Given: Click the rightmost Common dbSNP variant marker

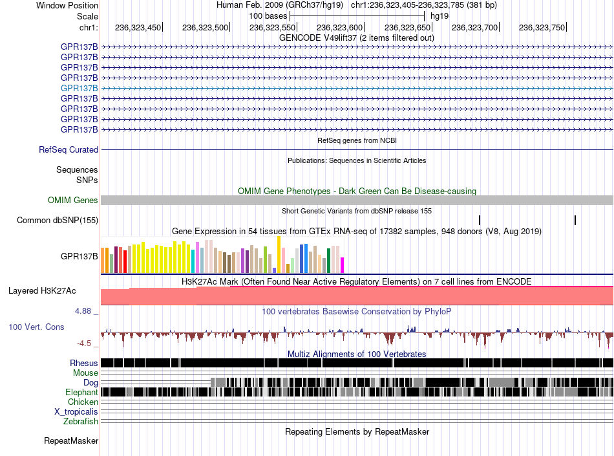Looking at the screenshot, I should click(x=575, y=220).
